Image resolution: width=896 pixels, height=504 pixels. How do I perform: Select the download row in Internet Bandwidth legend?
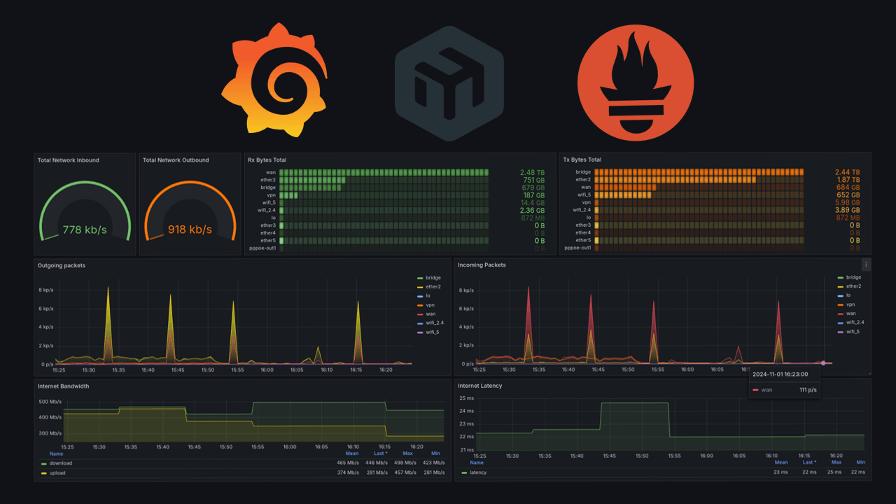coord(242,463)
